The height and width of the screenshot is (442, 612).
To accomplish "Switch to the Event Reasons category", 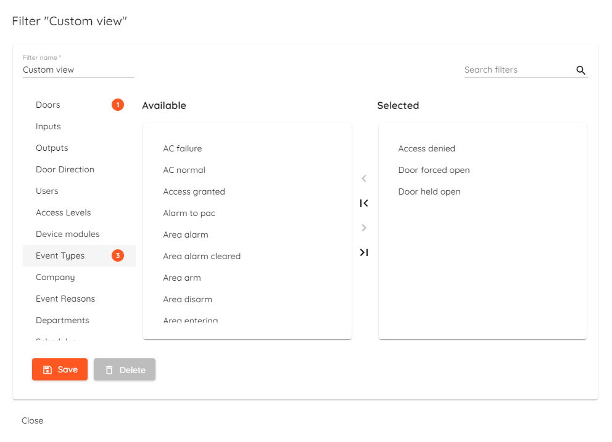I will tap(65, 299).
